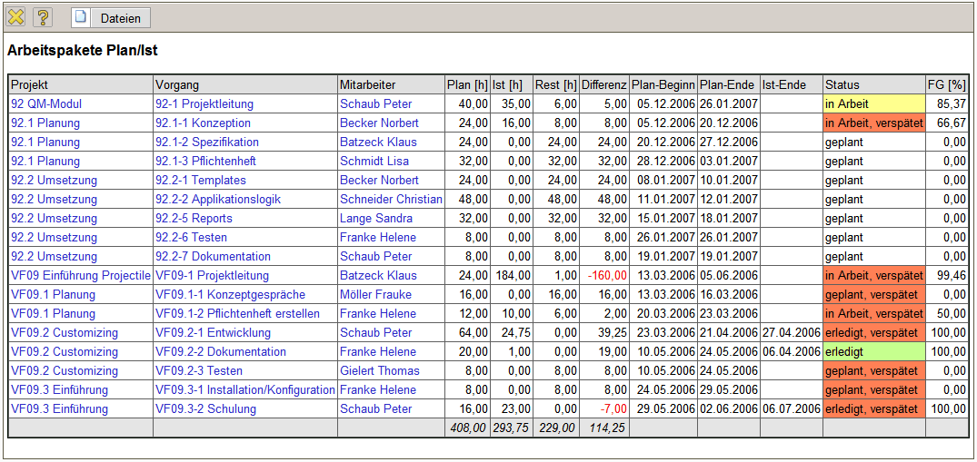Select the VF09.2-1 Entwicklung task link
Screen dimensions: 977x462
click(213, 333)
